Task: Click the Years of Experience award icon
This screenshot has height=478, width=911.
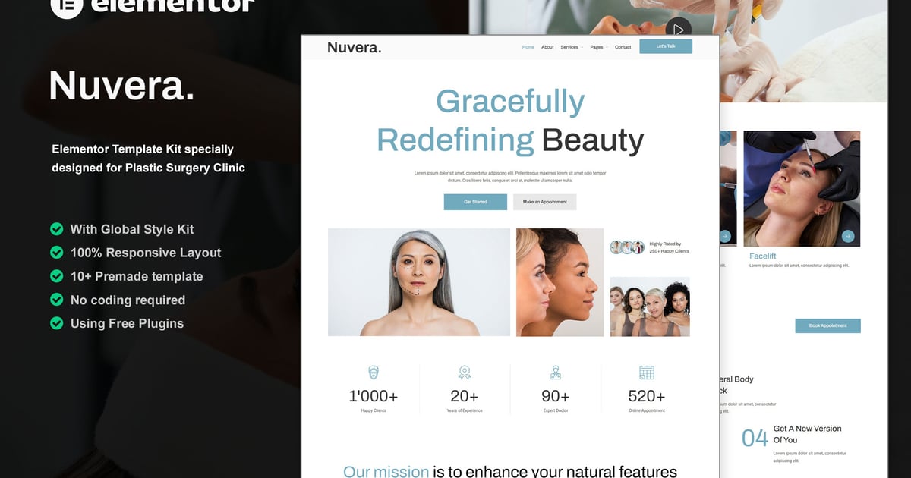Action: click(x=465, y=373)
